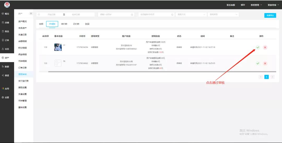The width and height of the screenshot is (282, 143).
Task: Collapse the 资产 submenu with the hamburger icon
Action: pyautogui.click(x=31, y=14)
